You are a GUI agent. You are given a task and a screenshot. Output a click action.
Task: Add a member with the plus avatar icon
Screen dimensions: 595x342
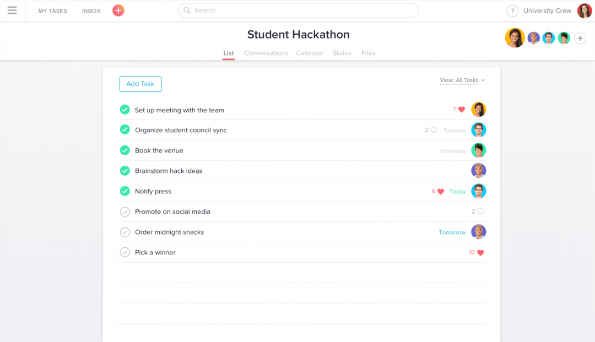[580, 38]
